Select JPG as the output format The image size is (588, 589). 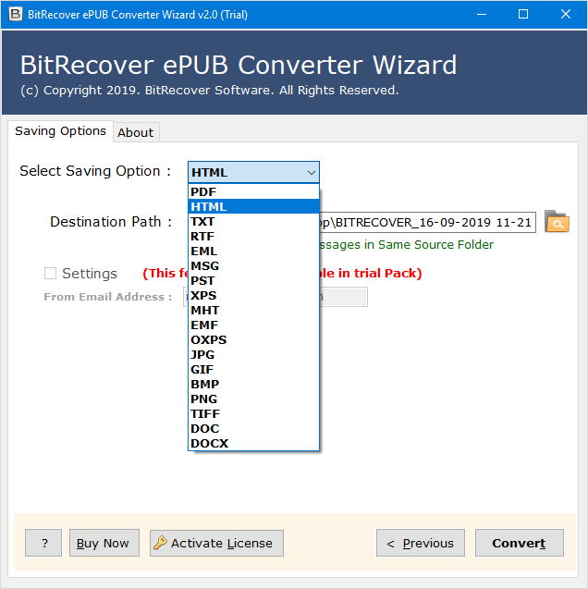(253, 355)
